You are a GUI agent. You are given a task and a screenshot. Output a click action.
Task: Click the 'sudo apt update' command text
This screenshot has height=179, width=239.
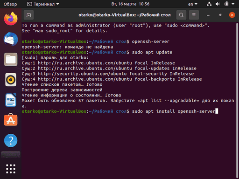(x=152, y=52)
